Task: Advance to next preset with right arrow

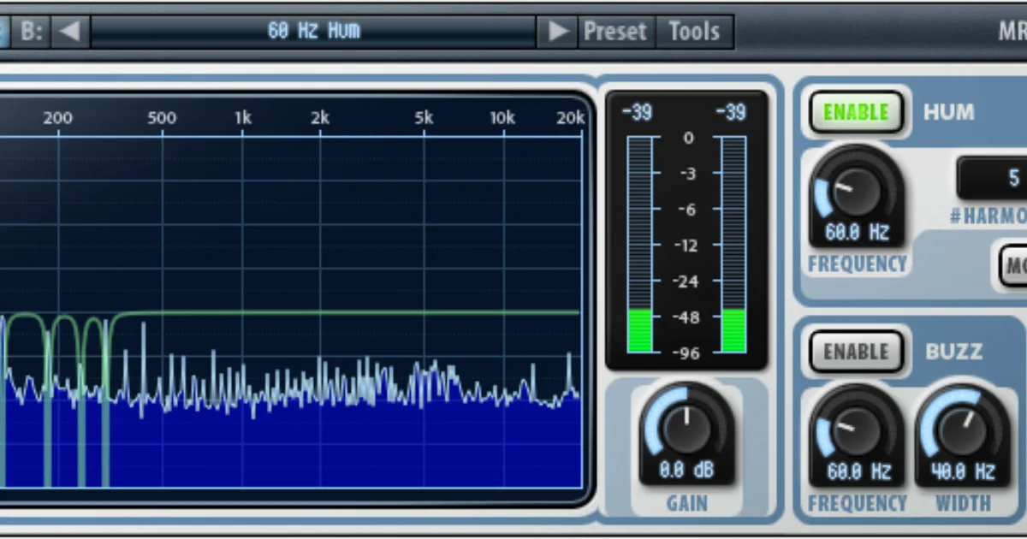Action: point(558,33)
